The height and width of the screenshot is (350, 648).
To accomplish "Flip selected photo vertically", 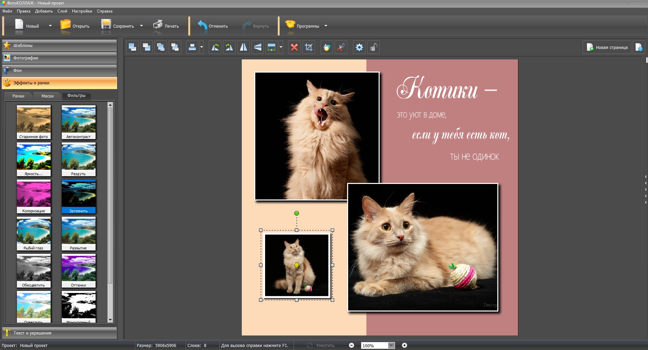I will (258, 47).
